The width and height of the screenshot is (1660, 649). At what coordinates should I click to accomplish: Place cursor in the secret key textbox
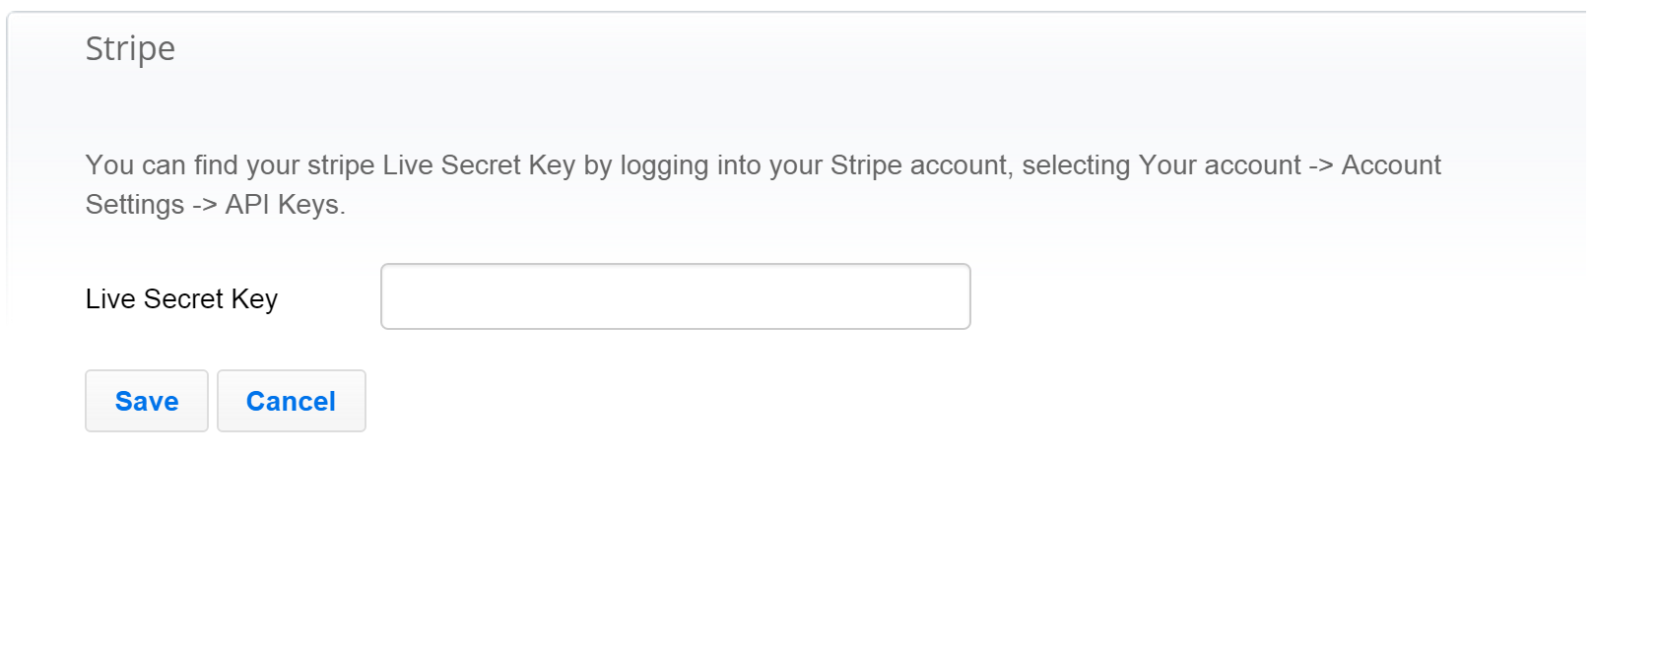(675, 296)
